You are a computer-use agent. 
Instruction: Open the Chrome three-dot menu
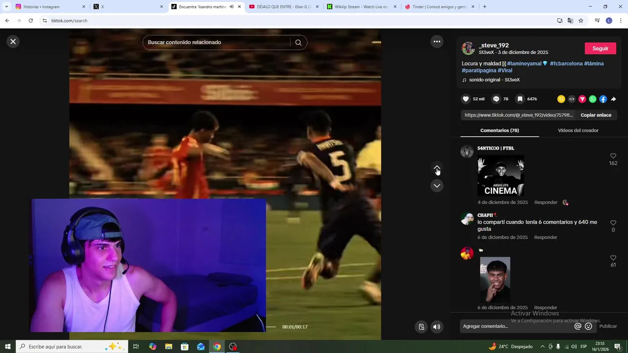tap(621, 21)
